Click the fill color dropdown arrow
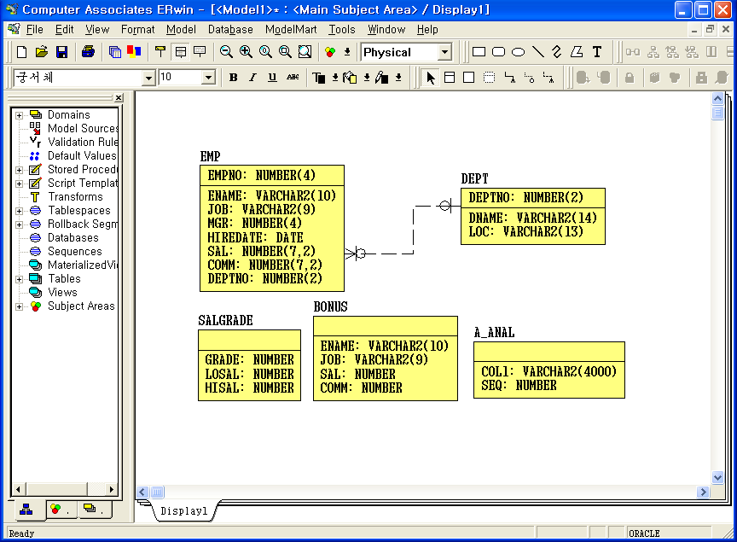The width and height of the screenshot is (737, 542). coord(367,78)
